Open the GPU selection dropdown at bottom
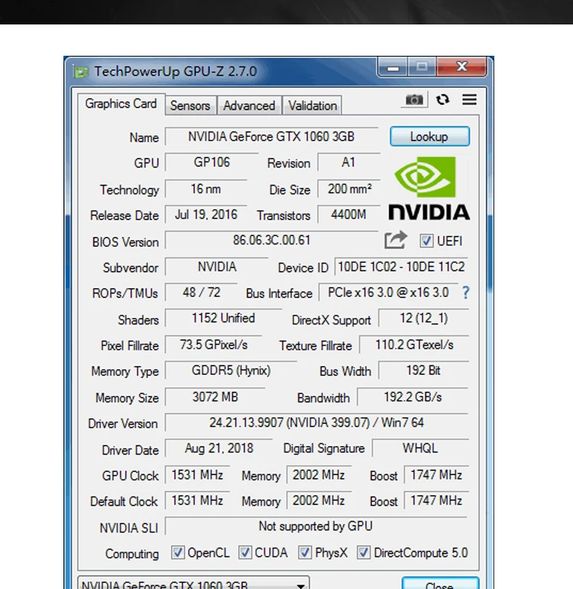 (193, 584)
